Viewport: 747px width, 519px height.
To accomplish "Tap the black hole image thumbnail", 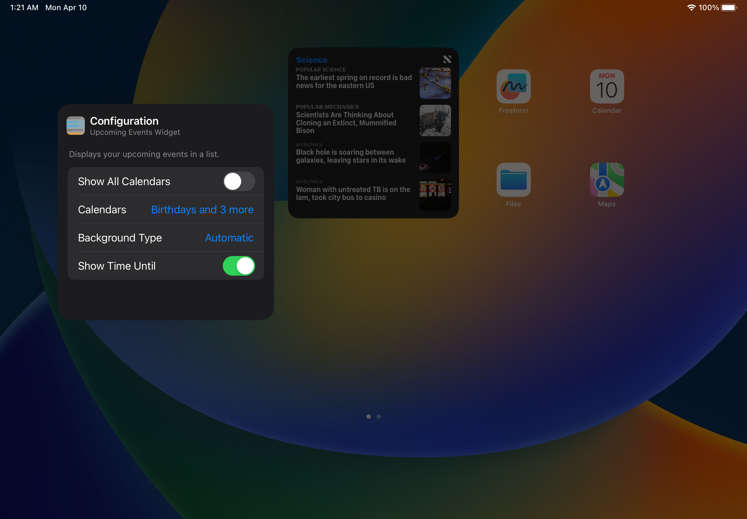I will pos(435,157).
